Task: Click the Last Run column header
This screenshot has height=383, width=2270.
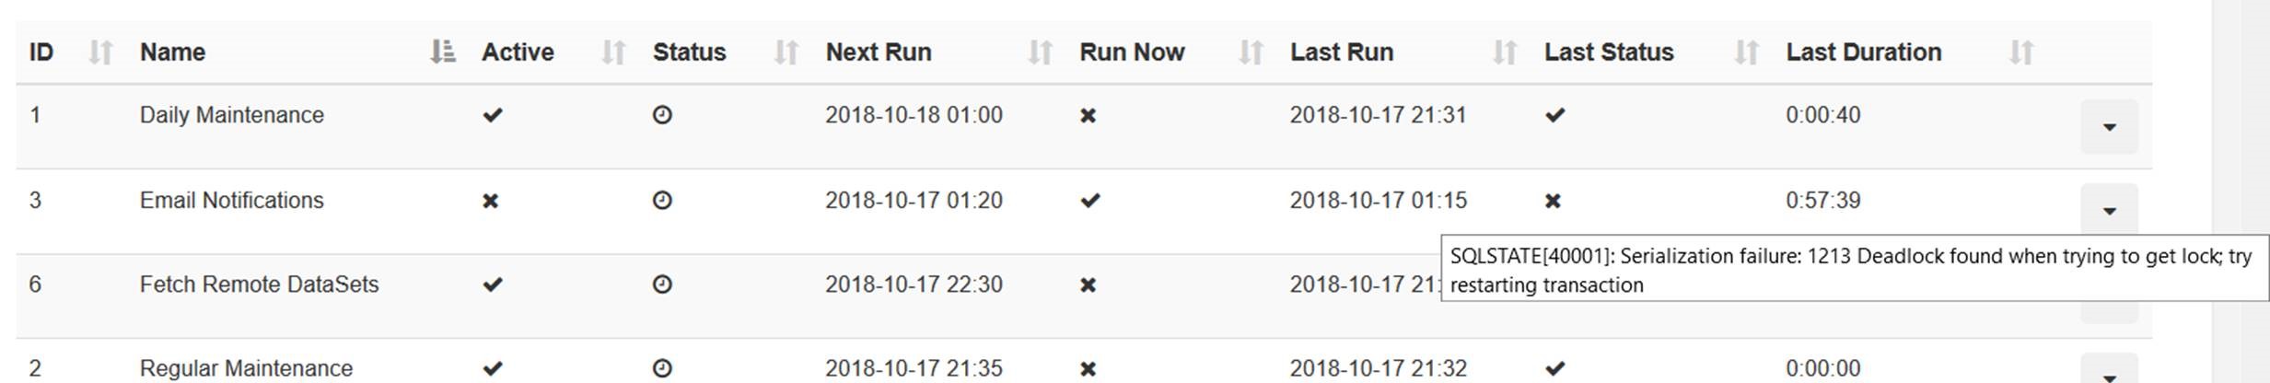Action: (x=1341, y=52)
